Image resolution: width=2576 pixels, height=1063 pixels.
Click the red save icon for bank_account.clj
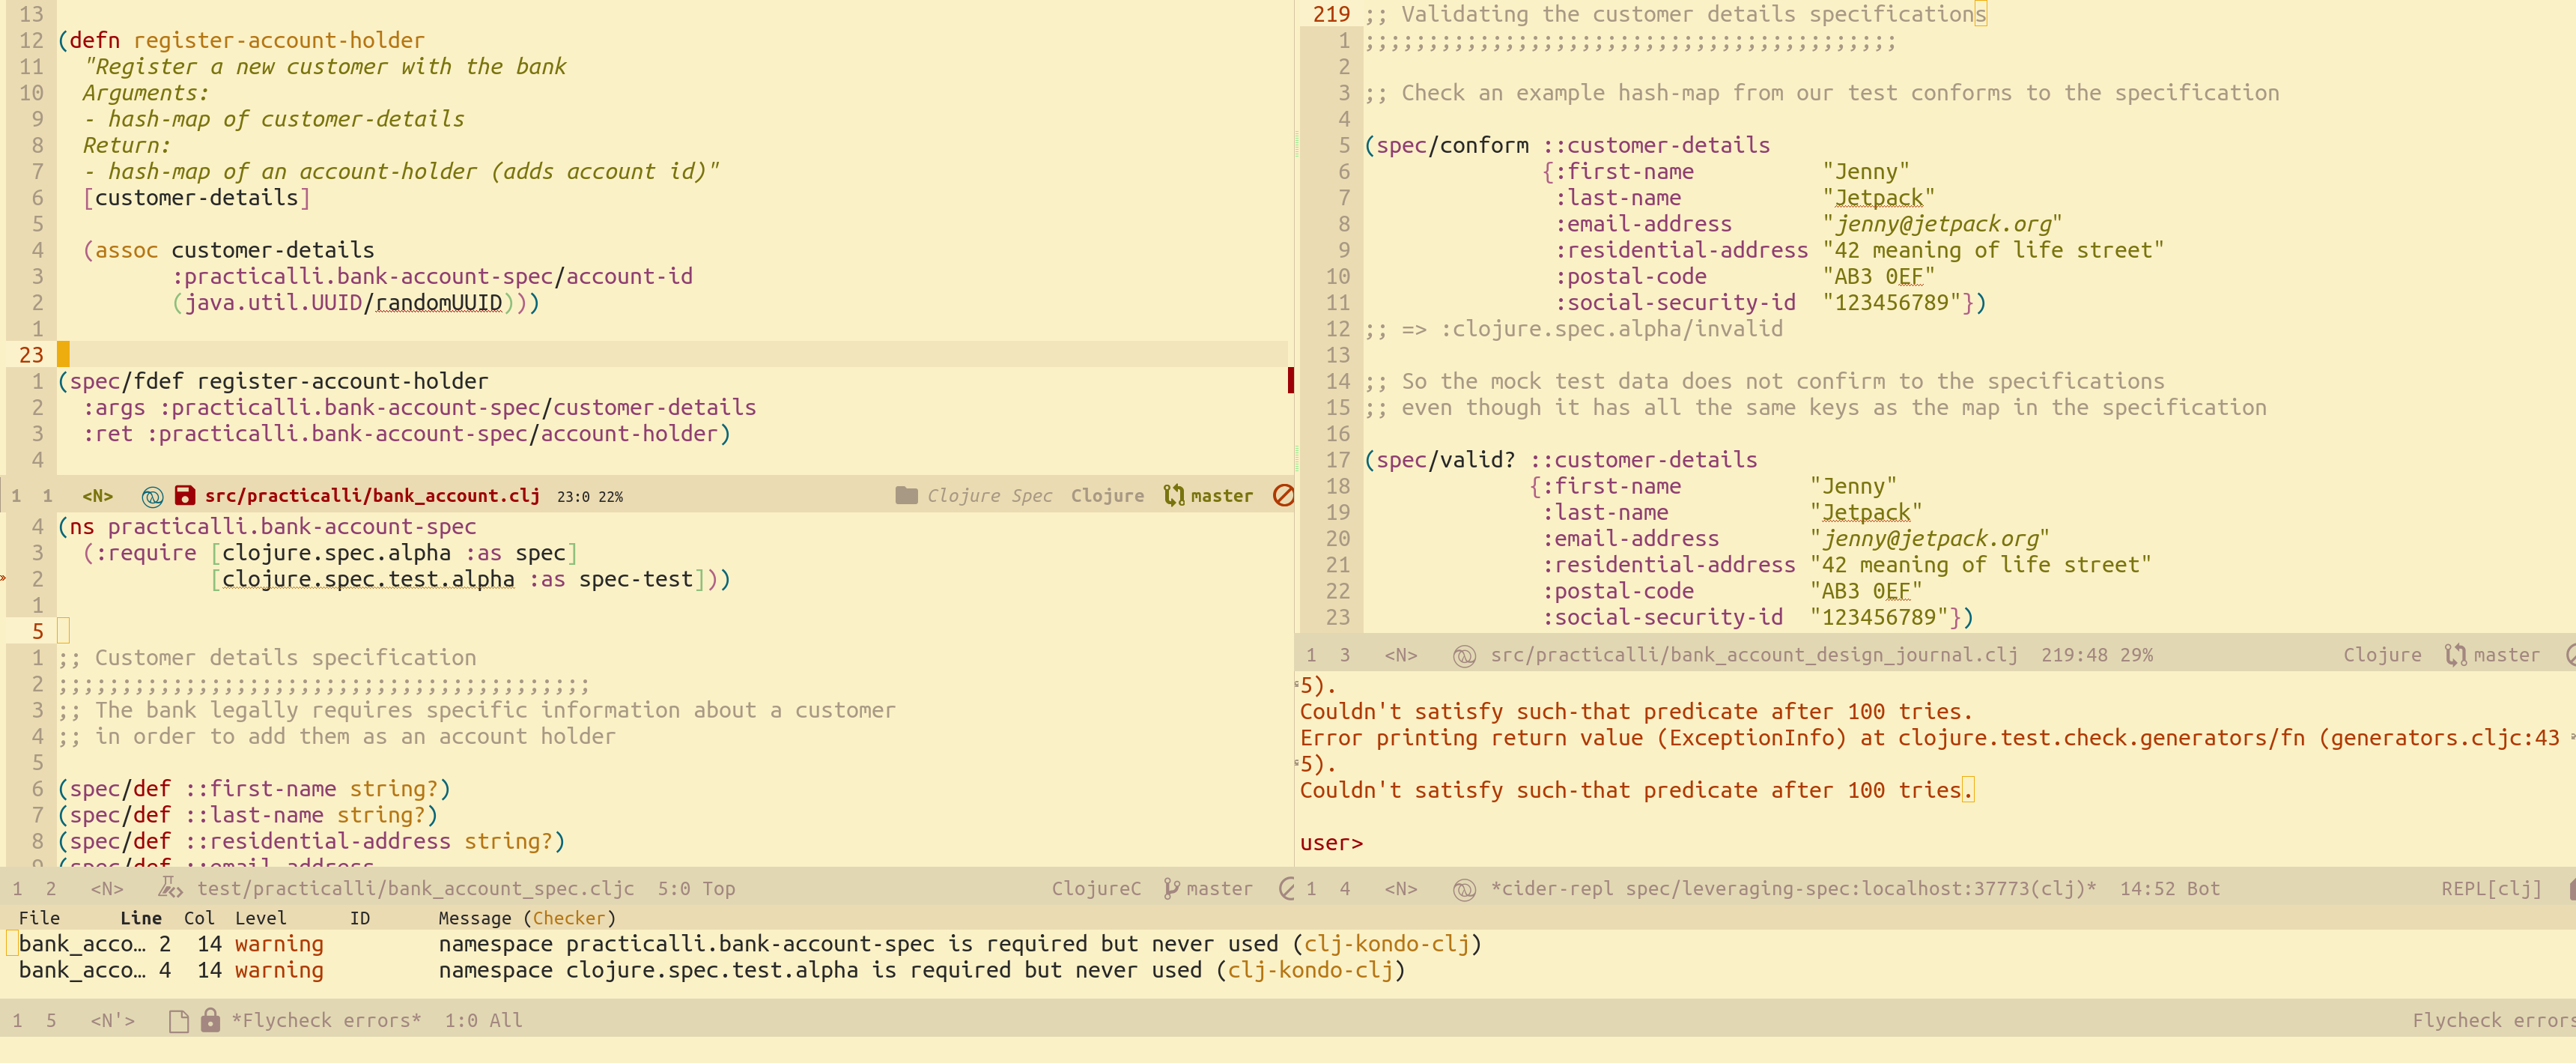click(x=184, y=495)
